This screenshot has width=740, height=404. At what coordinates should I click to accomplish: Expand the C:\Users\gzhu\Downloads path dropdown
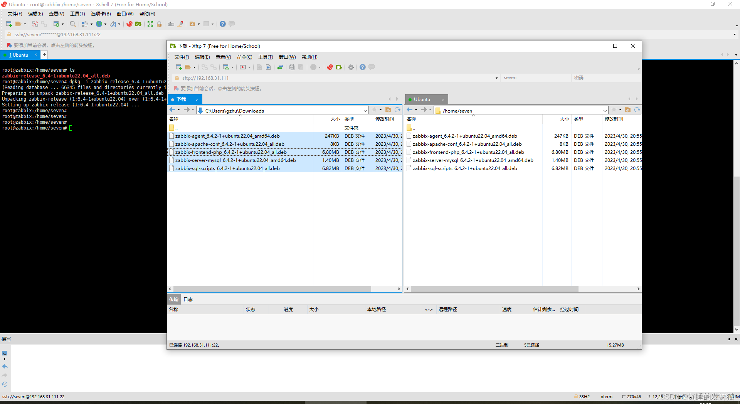(365, 111)
